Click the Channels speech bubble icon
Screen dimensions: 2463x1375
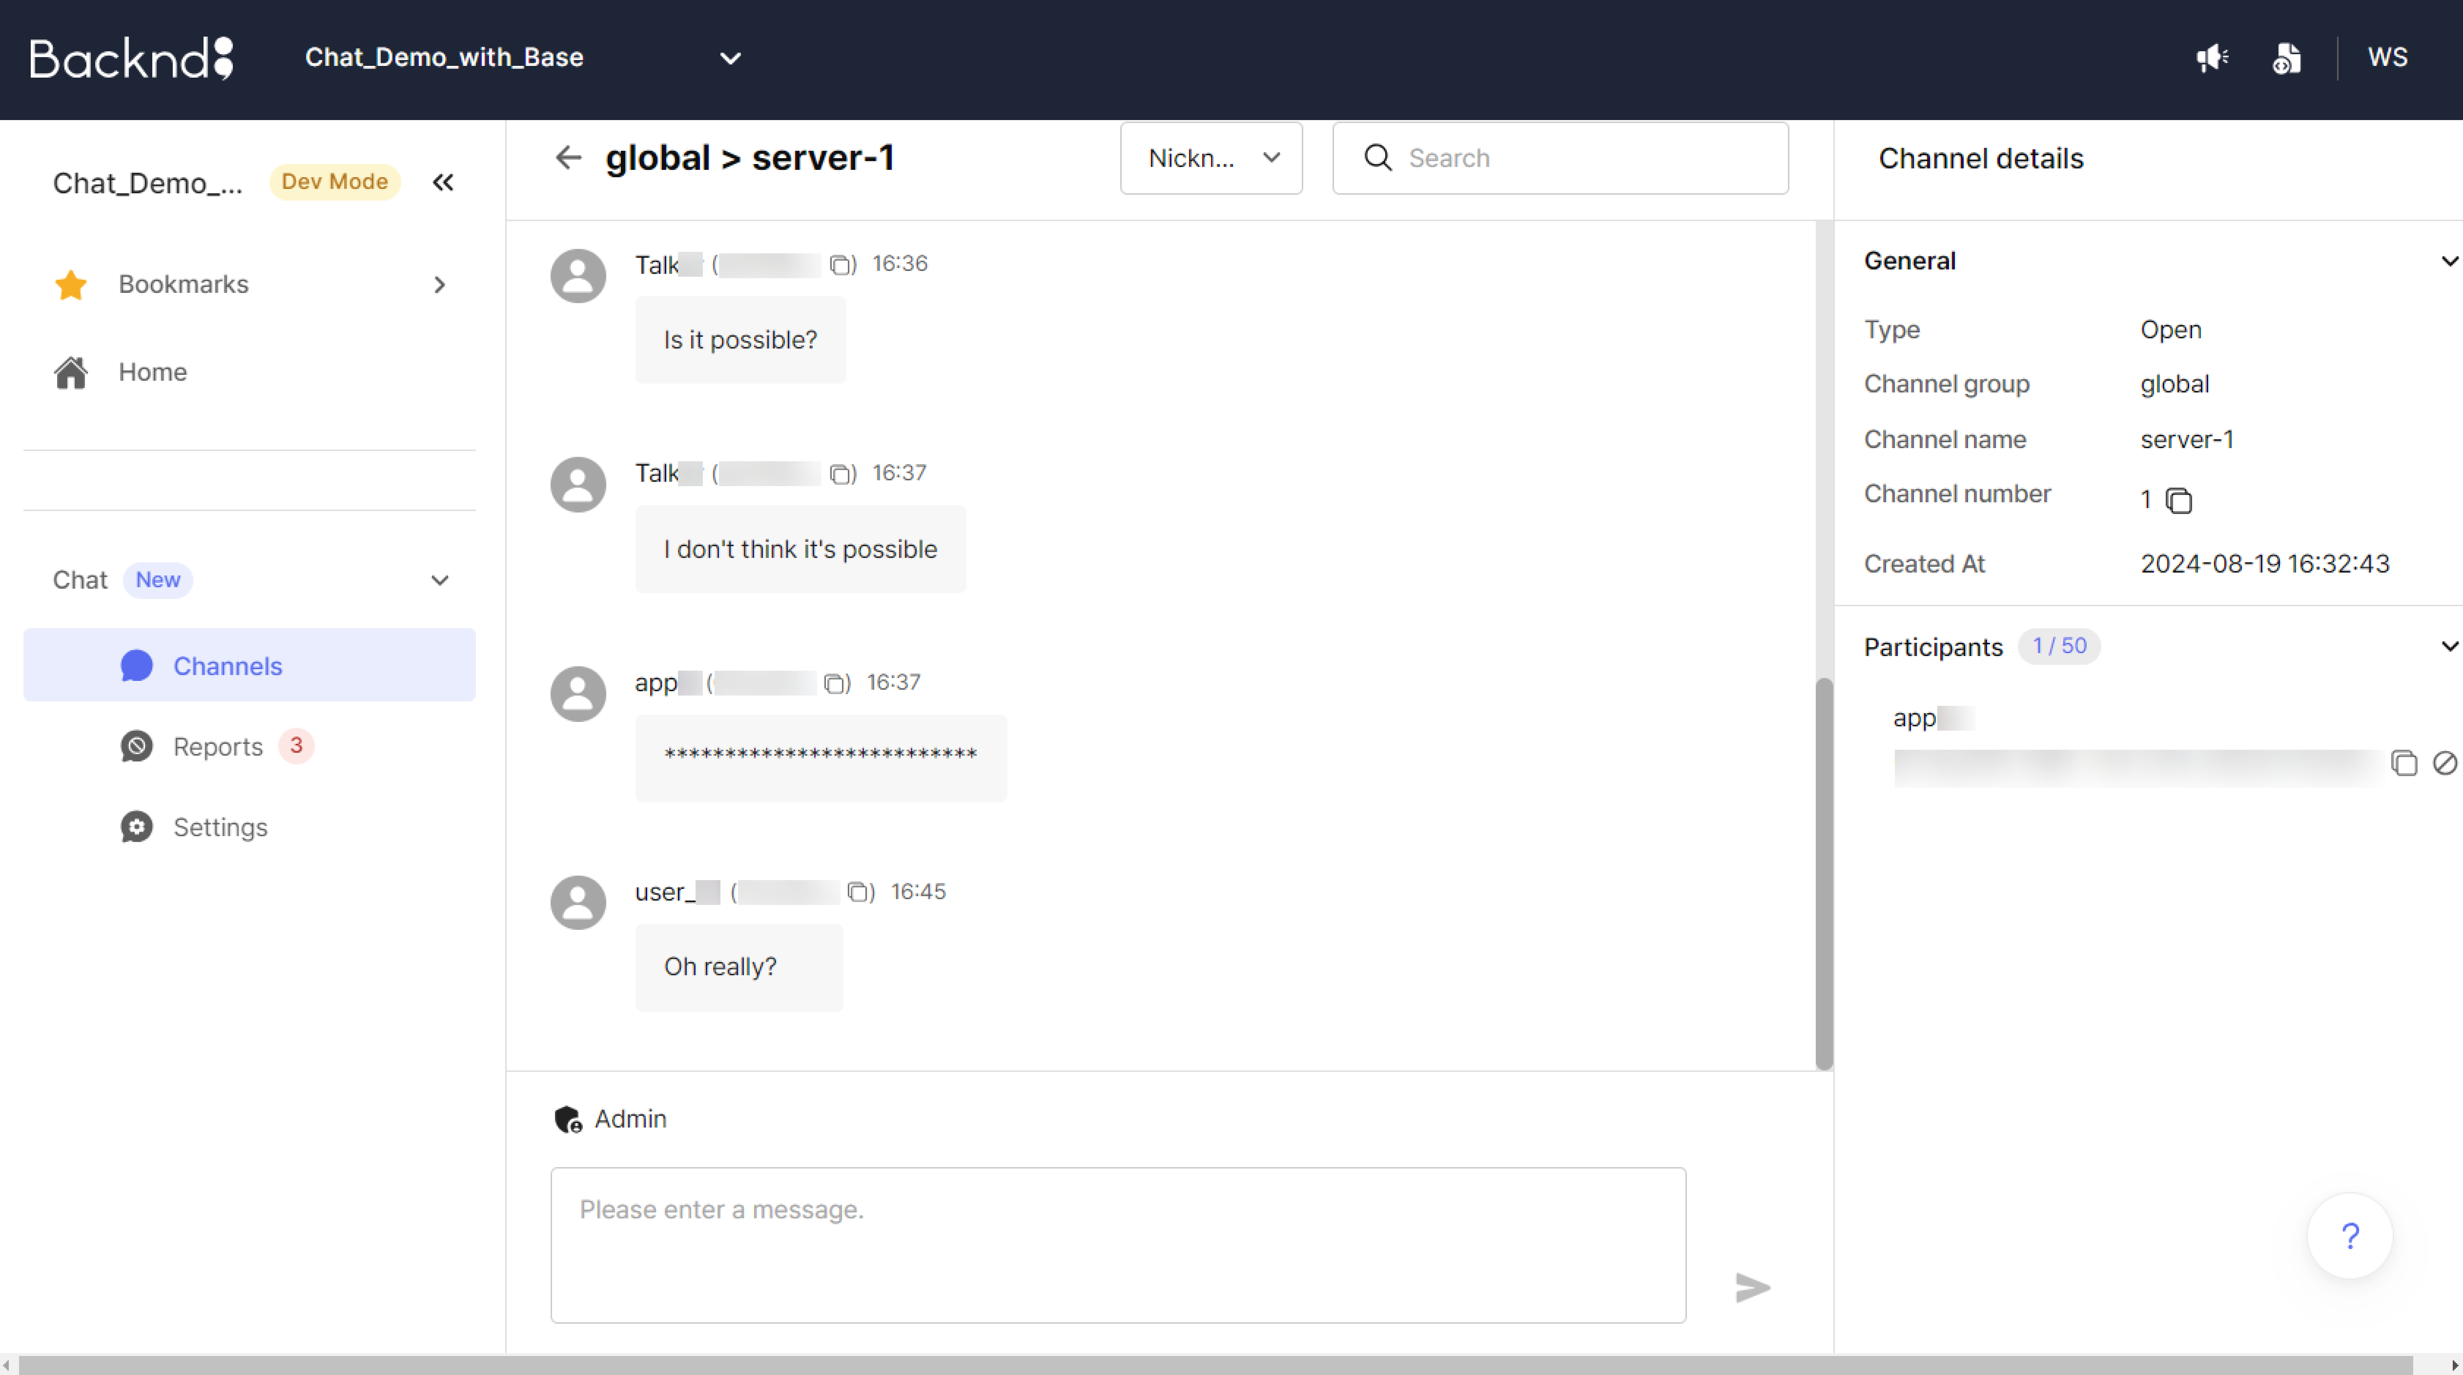(x=137, y=666)
